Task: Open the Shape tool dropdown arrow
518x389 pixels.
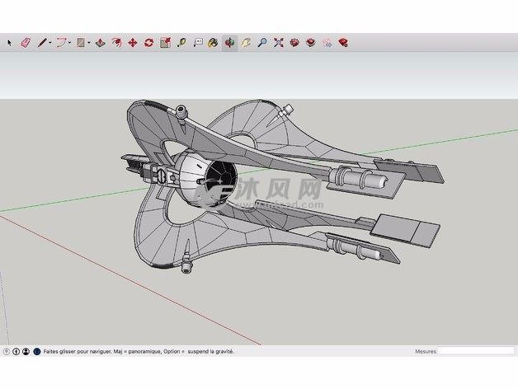Action: point(88,42)
